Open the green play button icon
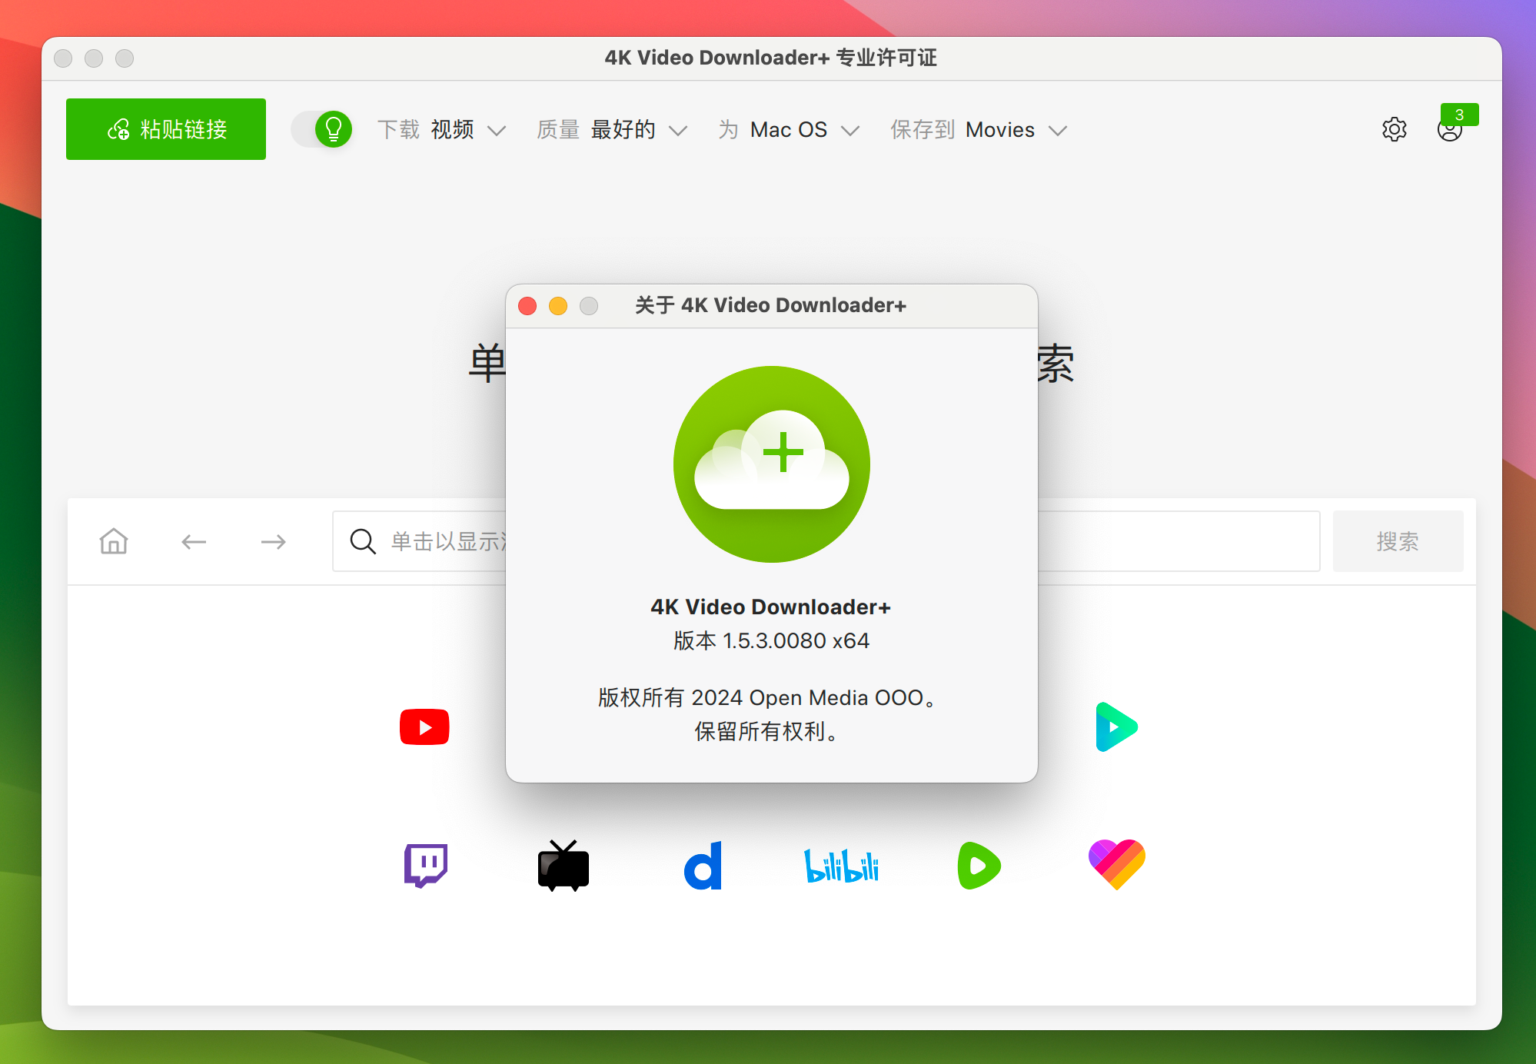Image resolution: width=1536 pixels, height=1064 pixels. pyautogui.click(x=980, y=863)
